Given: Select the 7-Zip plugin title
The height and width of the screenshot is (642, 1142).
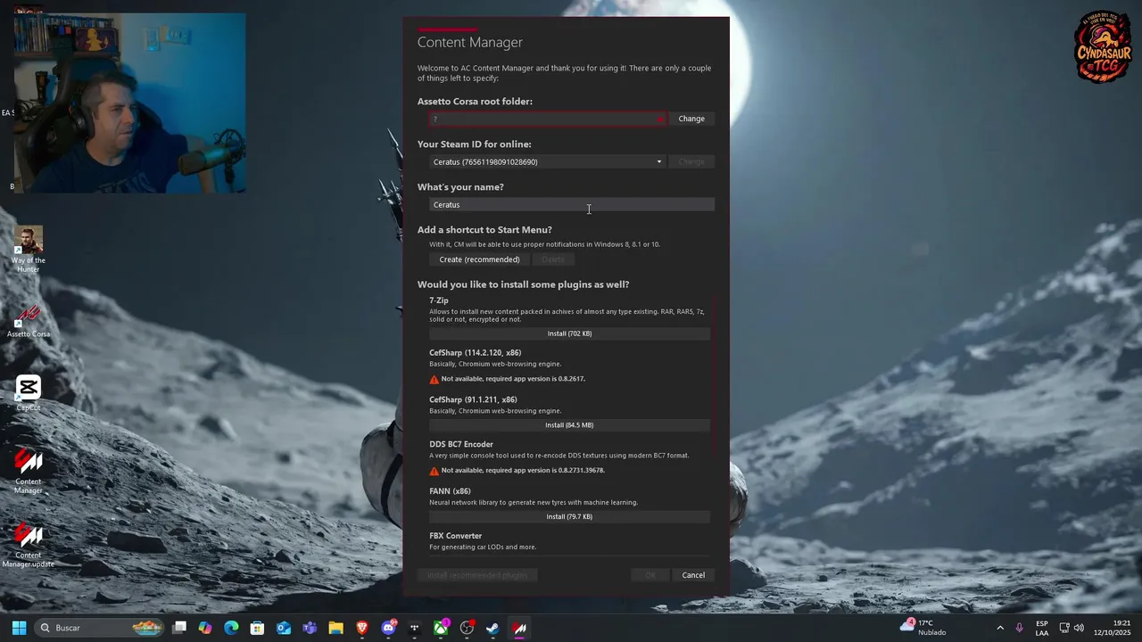Looking at the screenshot, I should (439, 300).
